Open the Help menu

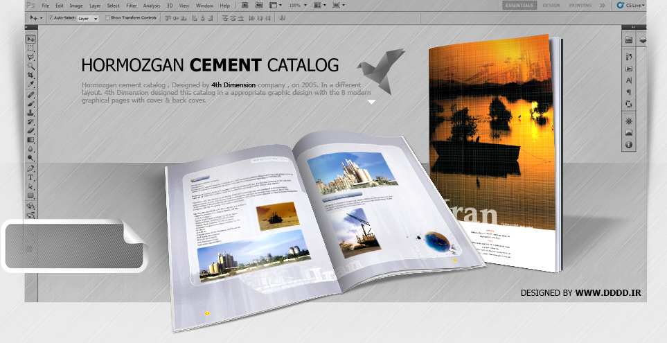(x=224, y=6)
